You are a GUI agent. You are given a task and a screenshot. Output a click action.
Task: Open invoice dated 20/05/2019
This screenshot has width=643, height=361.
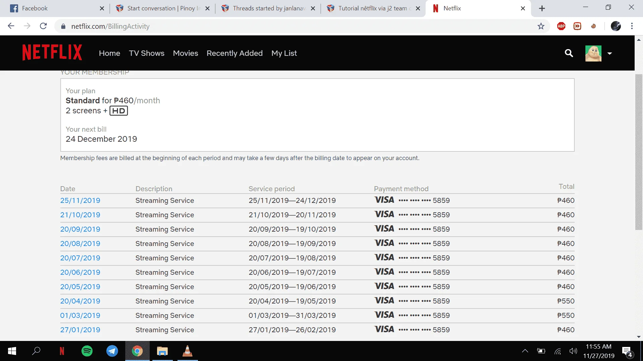80,287
